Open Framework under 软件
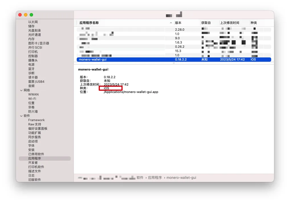 click(36, 120)
